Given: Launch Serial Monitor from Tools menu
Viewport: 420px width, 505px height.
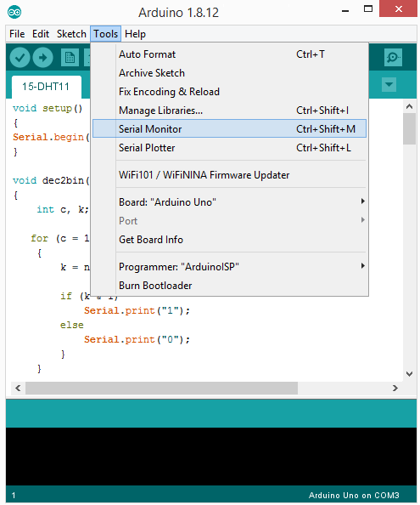Looking at the screenshot, I should pos(229,129).
